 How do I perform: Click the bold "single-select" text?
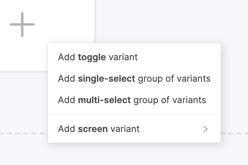click(x=106, y=78)
